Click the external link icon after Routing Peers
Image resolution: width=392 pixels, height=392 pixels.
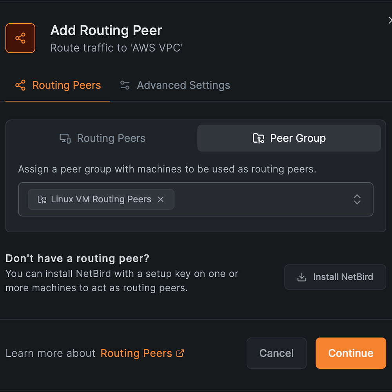[x=180, y=353]
